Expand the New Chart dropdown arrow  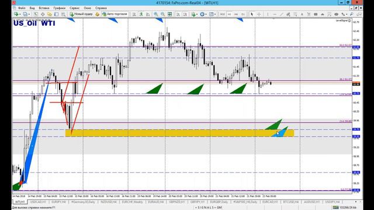(x=20, y=14)
